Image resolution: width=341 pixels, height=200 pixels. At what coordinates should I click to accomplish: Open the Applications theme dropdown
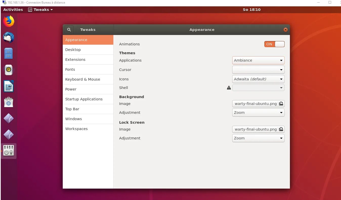point(258,60)
